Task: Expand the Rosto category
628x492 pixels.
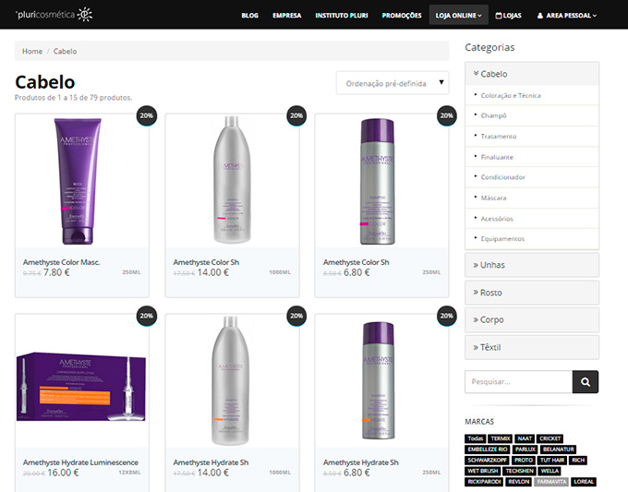Action: coord(532,293)
